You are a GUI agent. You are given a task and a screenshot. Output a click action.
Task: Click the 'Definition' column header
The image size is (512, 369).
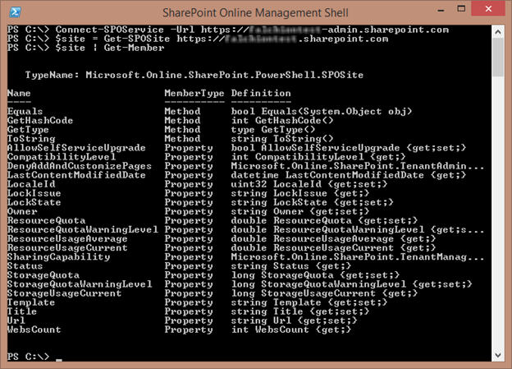tap(261, 93)
